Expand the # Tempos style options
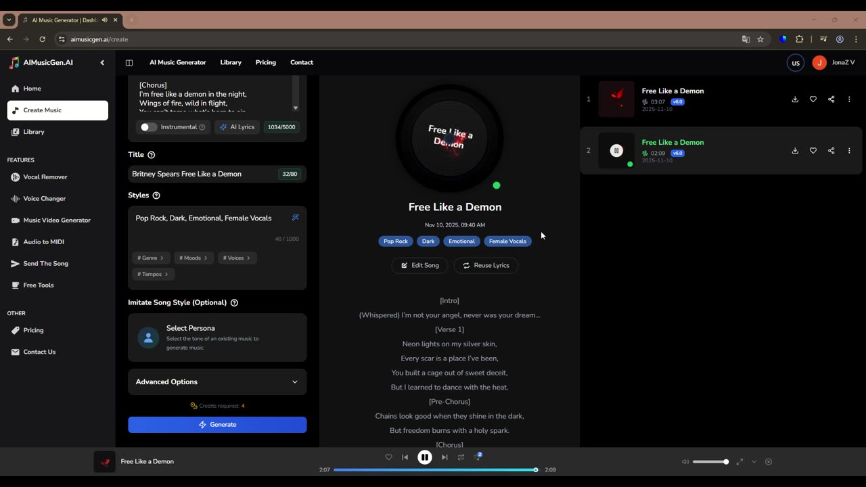This screenshot has height=487, width=866. pos(154,274)
